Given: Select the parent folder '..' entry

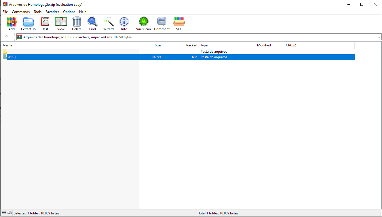Looking at the screenshot, I should pyautogui.click(x=8, y=52).
